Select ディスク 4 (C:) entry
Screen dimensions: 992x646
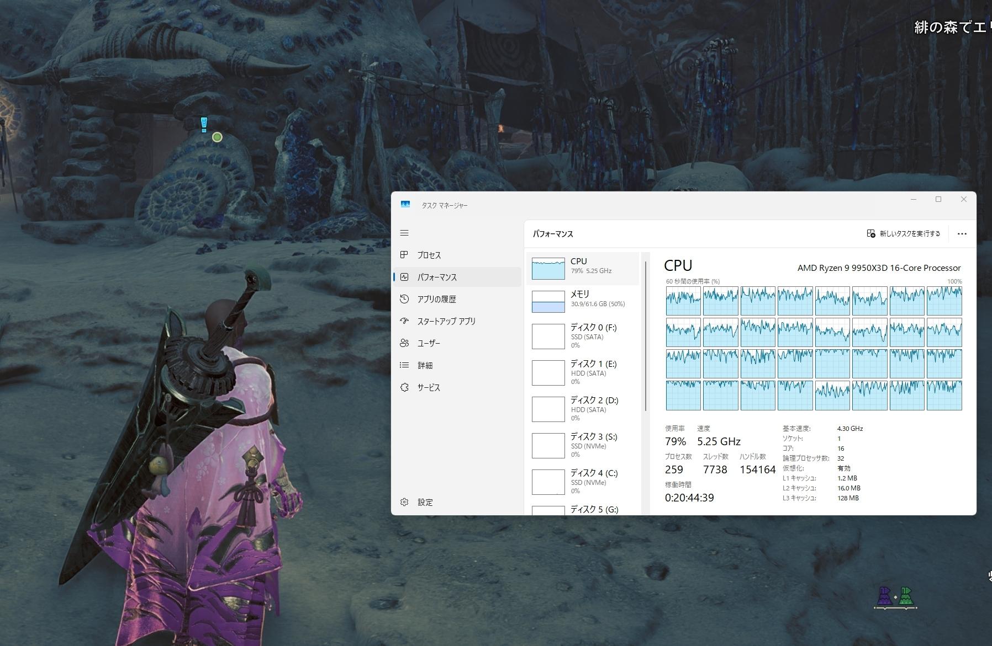point(583,482)
